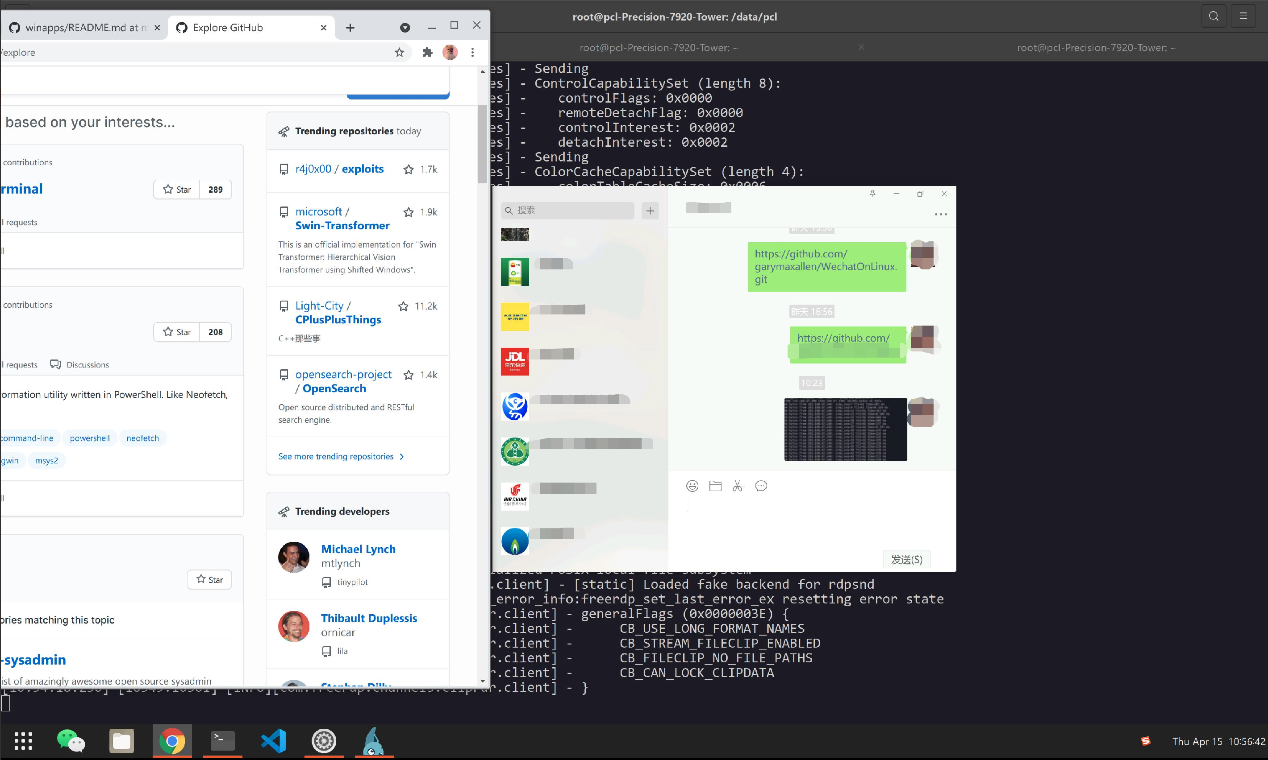Screen dimensions: 1268x760
Task: Click the WeChat send file folder icon
Action: pyautogui.click(x=715, y=486)
